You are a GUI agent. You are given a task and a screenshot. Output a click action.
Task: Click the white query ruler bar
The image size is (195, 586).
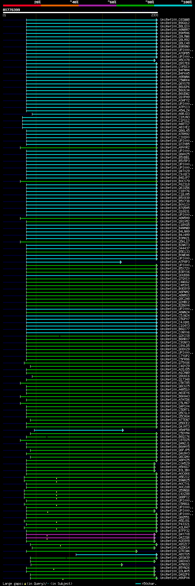80,13
